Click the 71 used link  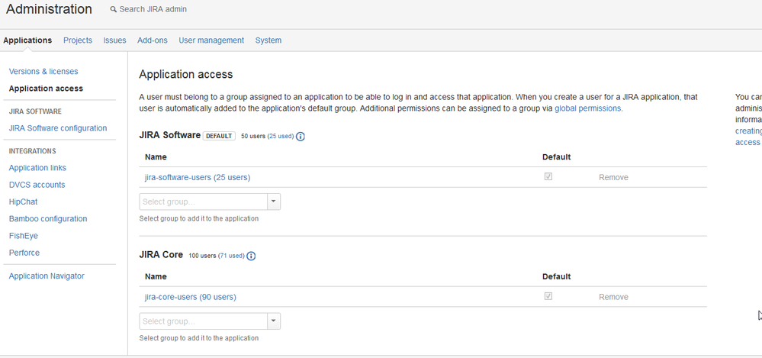[231, 256]
